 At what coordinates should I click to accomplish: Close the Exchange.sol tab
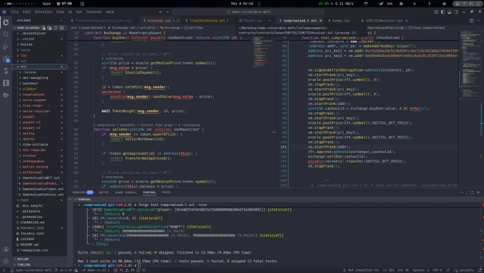(178, 21)
